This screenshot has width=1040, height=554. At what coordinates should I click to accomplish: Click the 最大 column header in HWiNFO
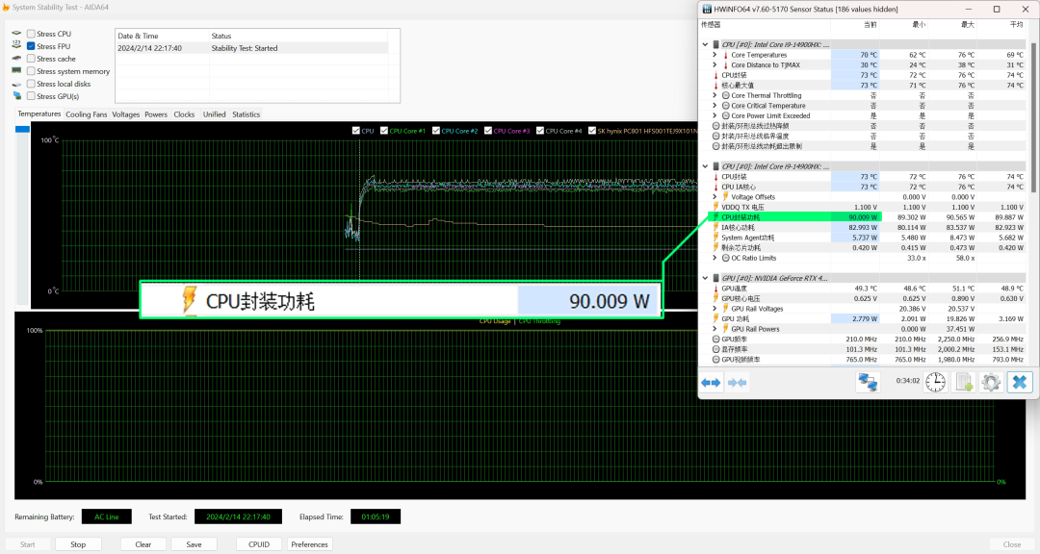pyautogui.click(x=967, y=24)
